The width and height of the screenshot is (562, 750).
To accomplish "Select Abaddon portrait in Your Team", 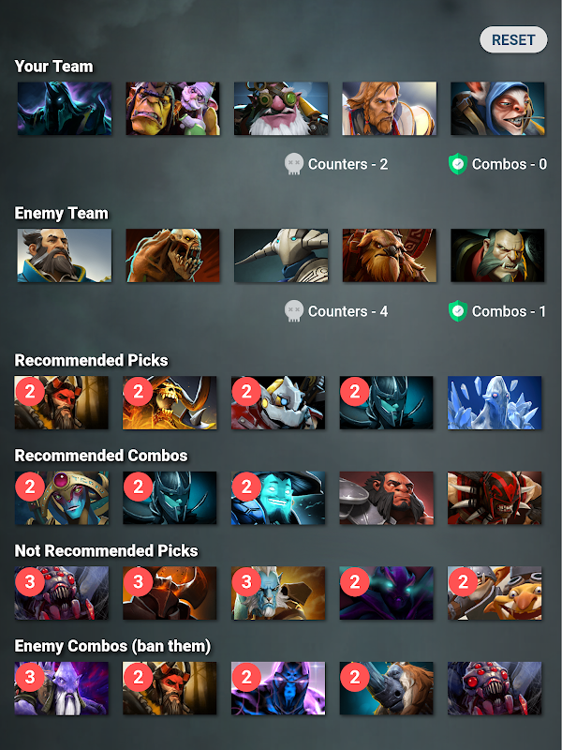I will click(65, 109).
